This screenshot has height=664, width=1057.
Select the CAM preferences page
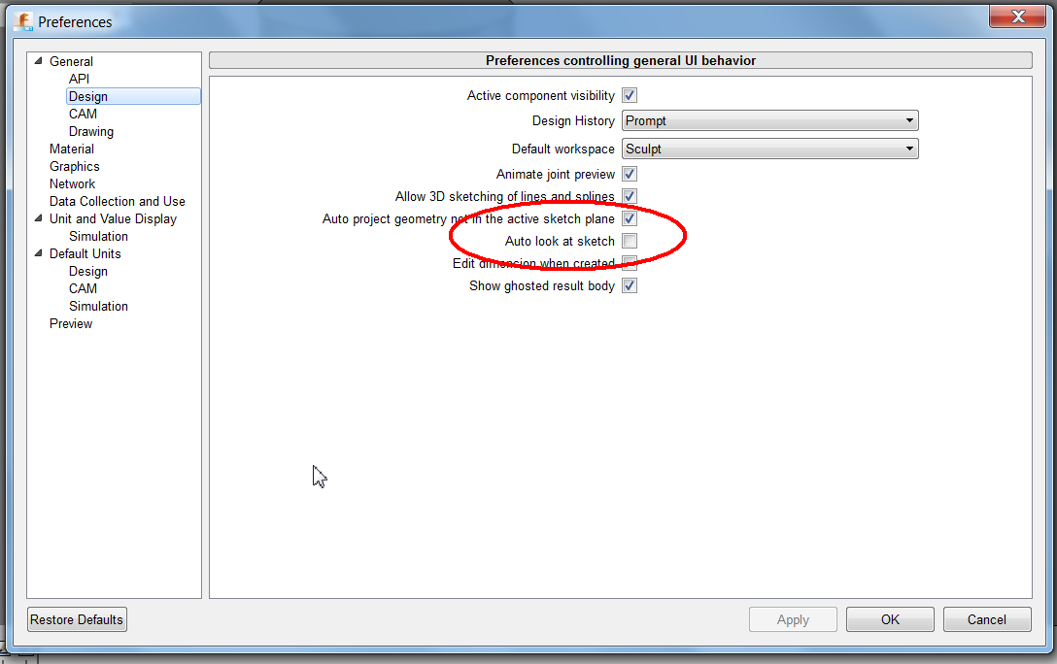coord(83,114)
